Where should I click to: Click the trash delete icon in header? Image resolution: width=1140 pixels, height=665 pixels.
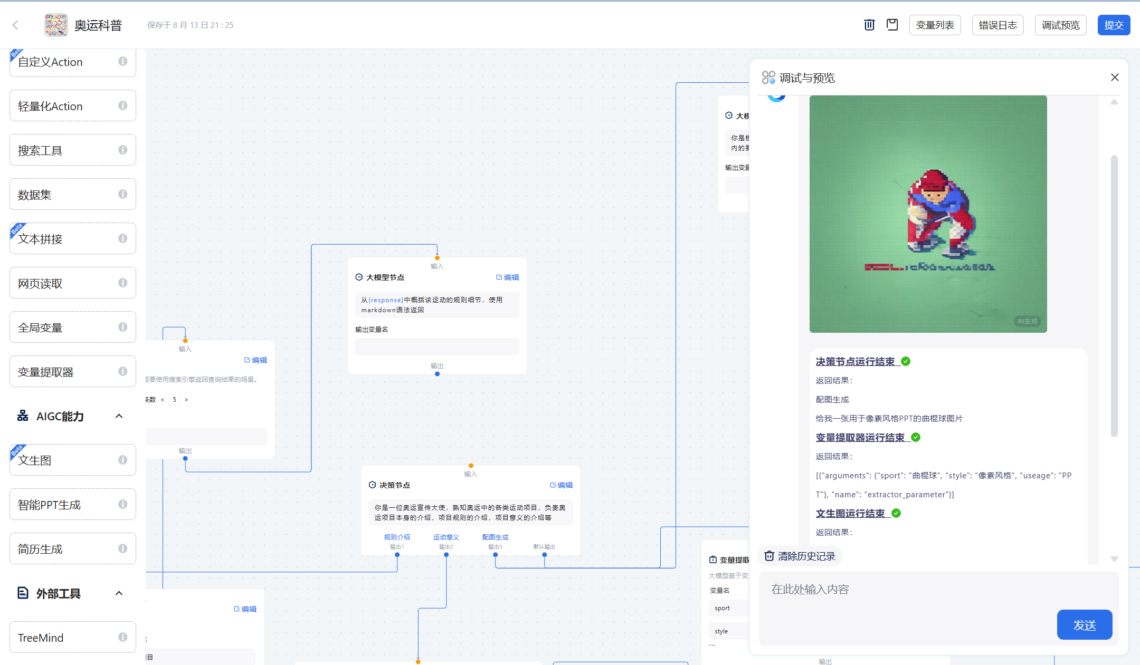tap(869, 25)
